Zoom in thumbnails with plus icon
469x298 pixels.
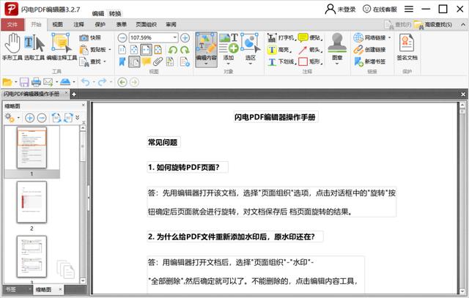pyautogui.click(x=29, y=118)
